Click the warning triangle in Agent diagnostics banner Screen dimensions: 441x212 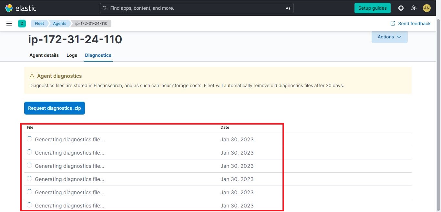(32, 76)
